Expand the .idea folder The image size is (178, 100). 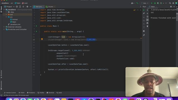click(6, 12)
